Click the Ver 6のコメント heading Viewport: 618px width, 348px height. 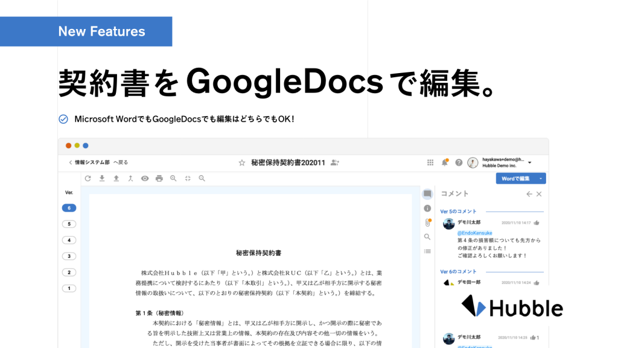tap(459, 271)
